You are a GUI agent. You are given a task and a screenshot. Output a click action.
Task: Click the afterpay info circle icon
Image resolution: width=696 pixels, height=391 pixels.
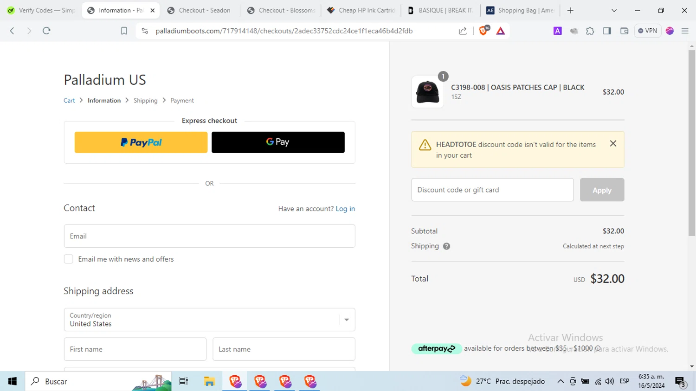point(598,348)
